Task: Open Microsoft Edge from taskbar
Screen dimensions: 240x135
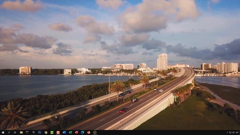Action: pyautogui.click(x=82, y=132)
